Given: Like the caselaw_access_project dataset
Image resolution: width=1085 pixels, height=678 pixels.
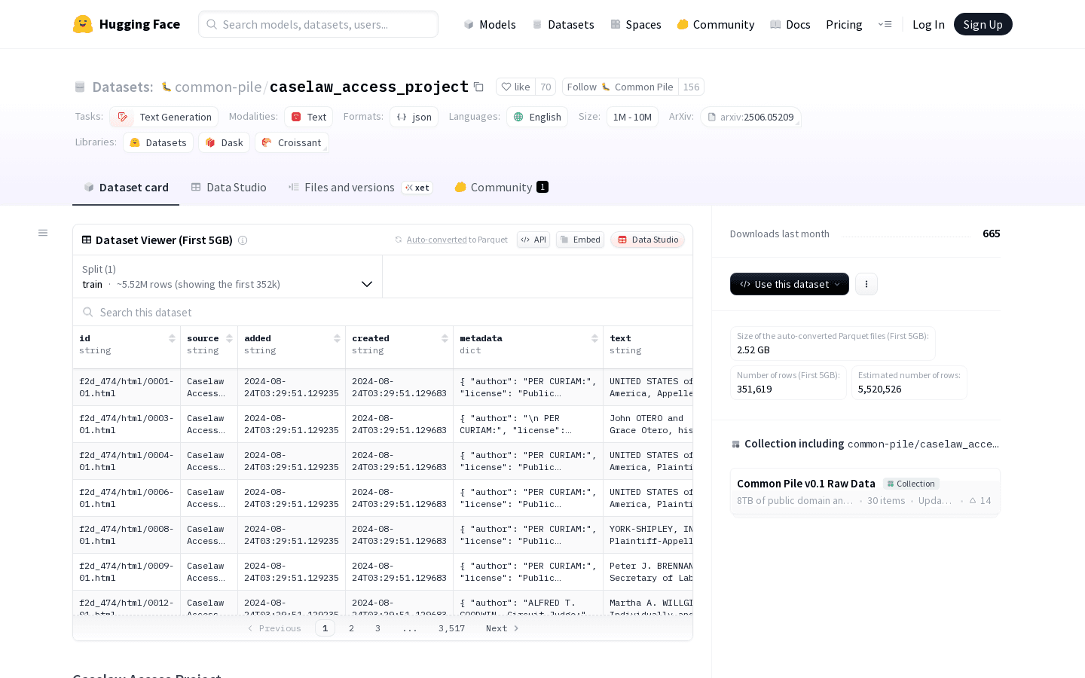Looking at the screenshot, I should click(x=515, y=87).
